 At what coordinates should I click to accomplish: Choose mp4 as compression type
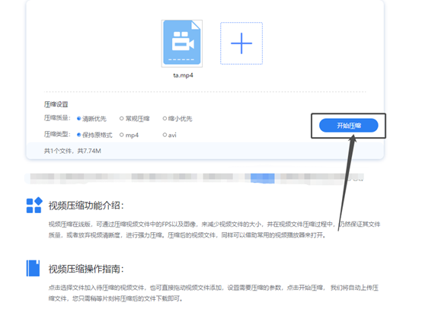(x=129, y=135)
